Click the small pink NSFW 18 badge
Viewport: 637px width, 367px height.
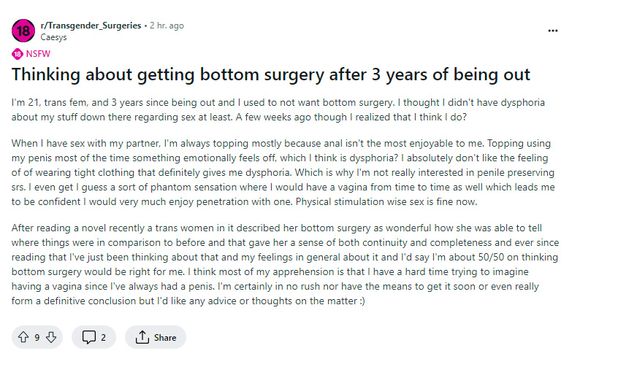pos(17,54)
